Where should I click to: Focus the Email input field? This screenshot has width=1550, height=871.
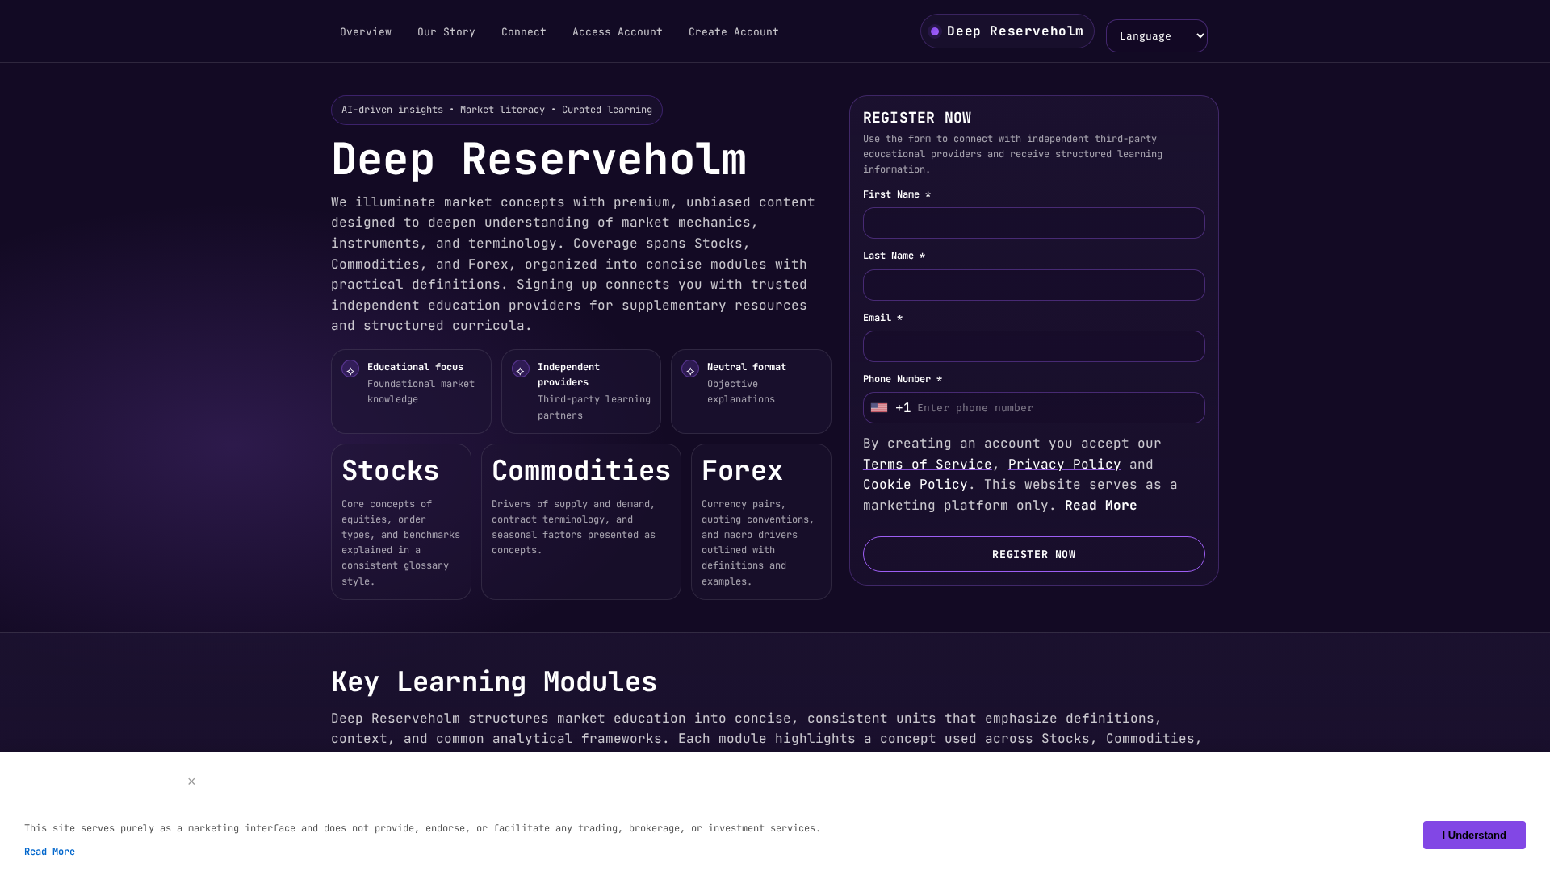pyautogui.click(x=1033, y=347)
